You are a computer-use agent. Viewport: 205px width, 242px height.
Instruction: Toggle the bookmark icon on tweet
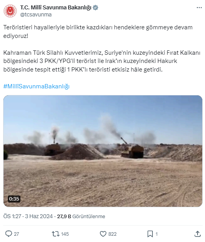point(150,234)
